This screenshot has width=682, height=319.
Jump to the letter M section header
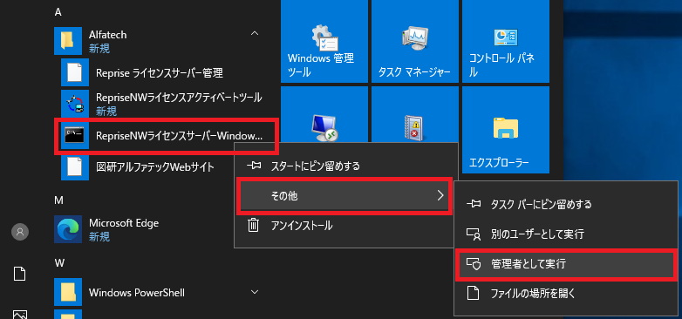[x=58, y=200]
